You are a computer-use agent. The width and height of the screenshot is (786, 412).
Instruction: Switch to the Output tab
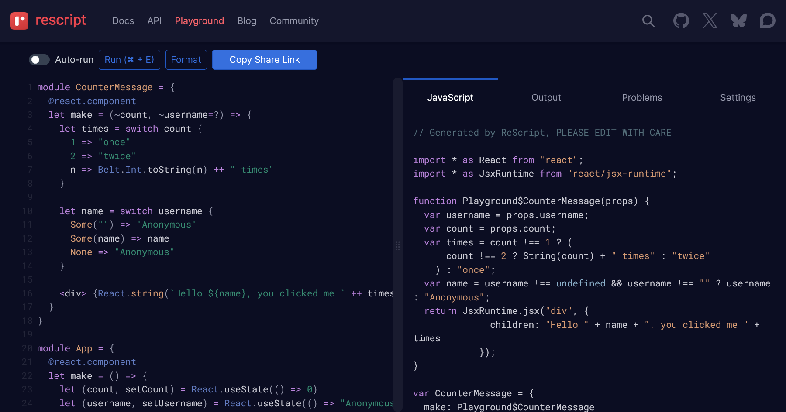click(x=546, y=97)
